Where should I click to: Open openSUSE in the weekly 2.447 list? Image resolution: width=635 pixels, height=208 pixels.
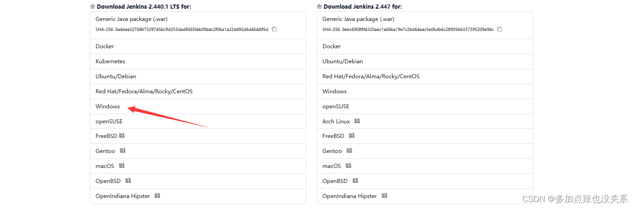(336, 107)
